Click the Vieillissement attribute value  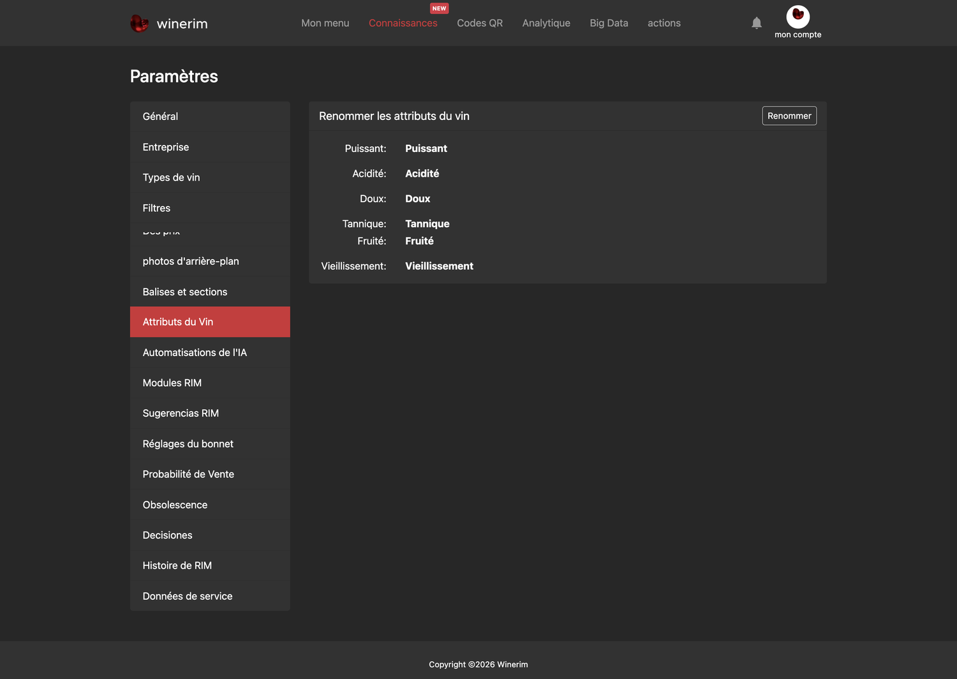(439, 266)
